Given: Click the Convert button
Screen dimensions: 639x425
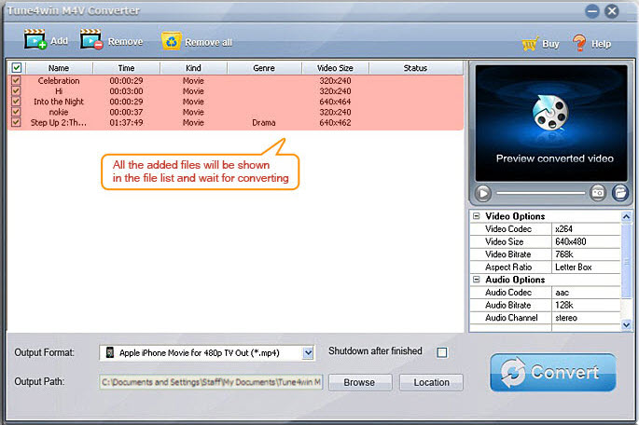Looking at the screenshot, I should click(x=553, y=372).
